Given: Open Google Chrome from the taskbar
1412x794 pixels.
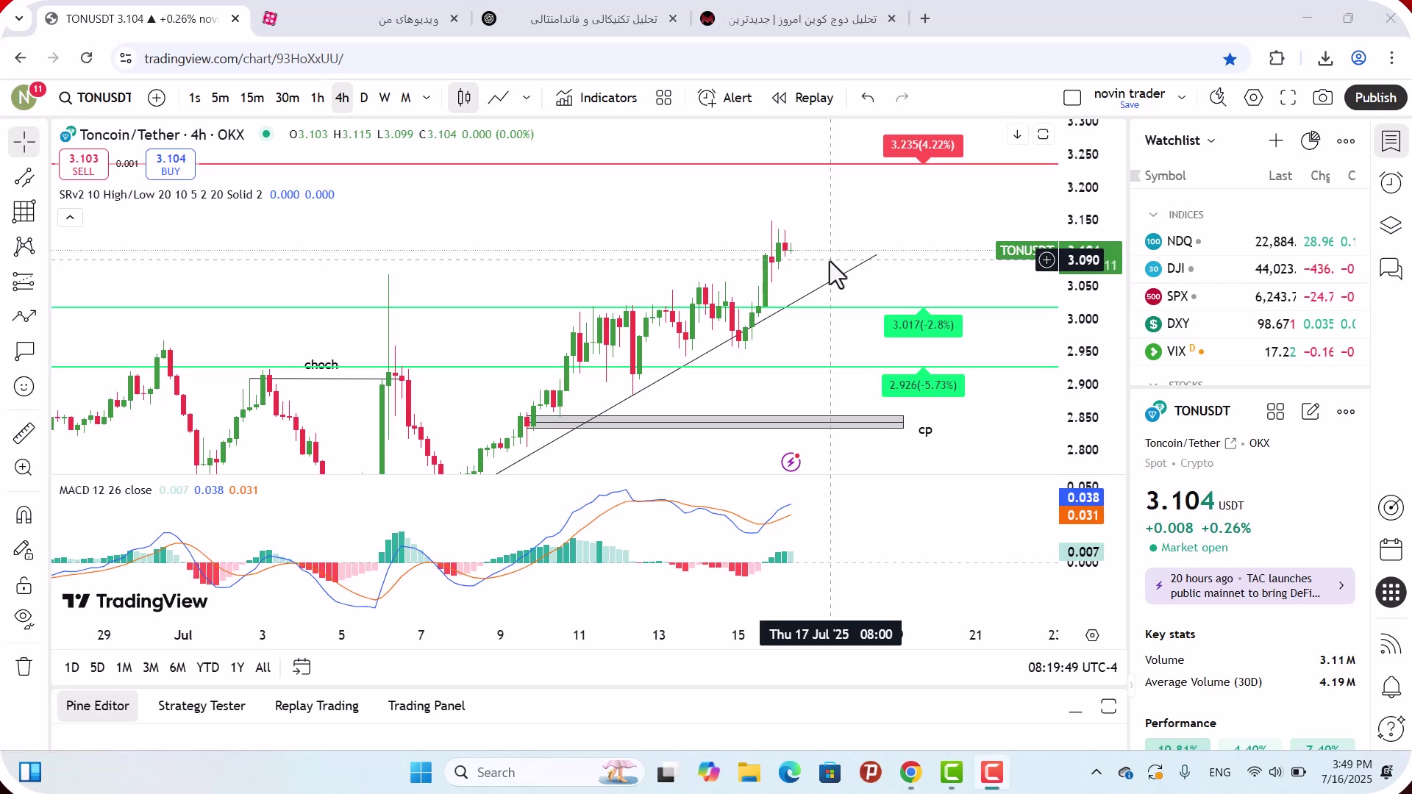Looking at the screenshot, I should pyautogui.click(x=910, y=773).
